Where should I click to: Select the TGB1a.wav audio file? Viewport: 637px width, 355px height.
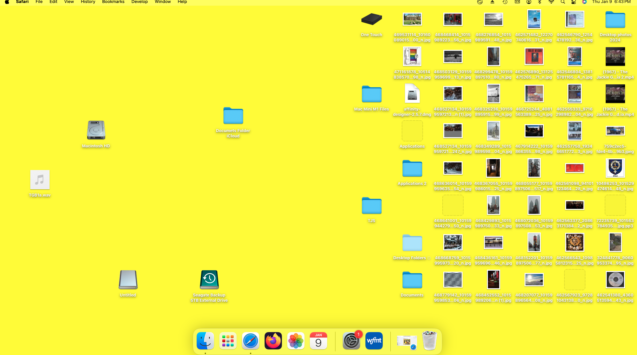40,180
